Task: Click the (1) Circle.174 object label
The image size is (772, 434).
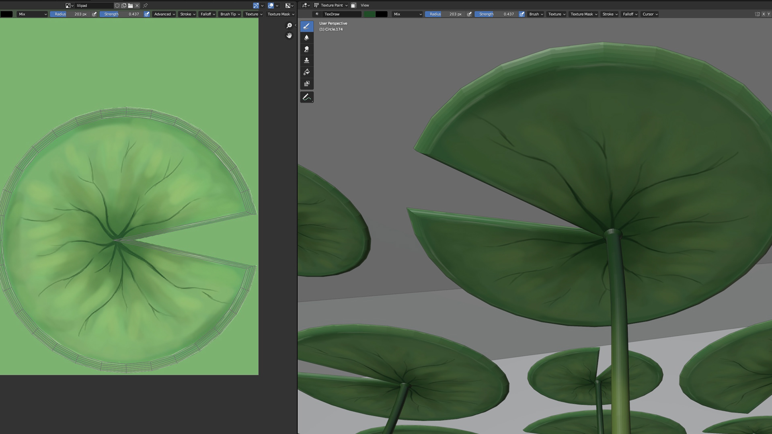Action: tap(331, 29)
